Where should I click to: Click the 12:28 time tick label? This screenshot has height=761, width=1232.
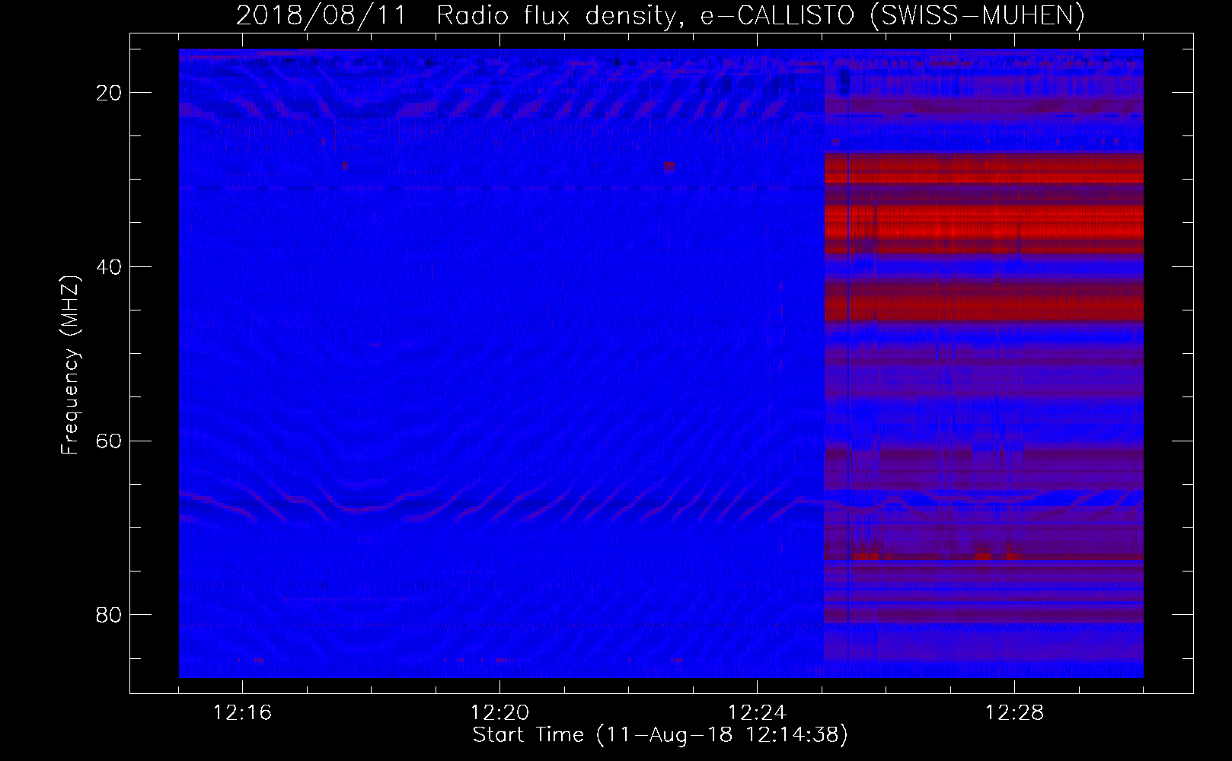(x=1014, y=713)
